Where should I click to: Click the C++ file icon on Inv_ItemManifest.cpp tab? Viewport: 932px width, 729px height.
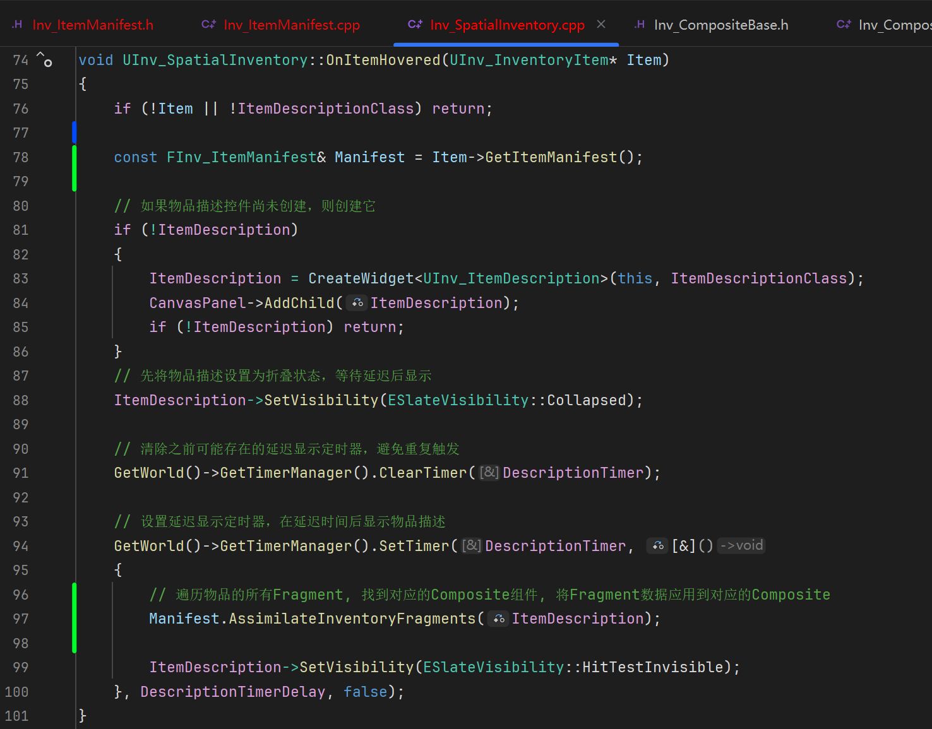pyautogui.click(x=208, y=25)
